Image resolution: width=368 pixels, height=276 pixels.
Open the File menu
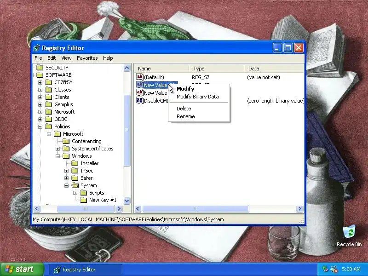click(x=38, y=58)
